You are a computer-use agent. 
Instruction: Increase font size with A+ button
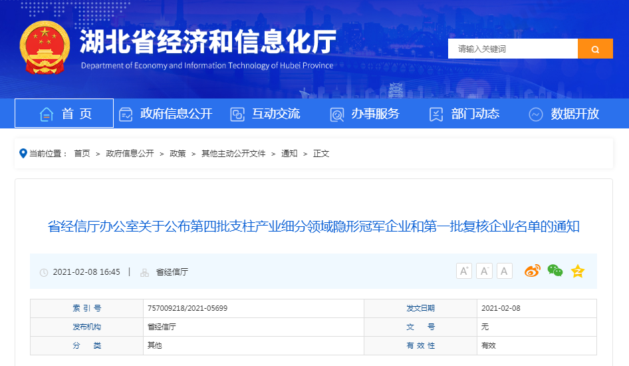point(464,271)
